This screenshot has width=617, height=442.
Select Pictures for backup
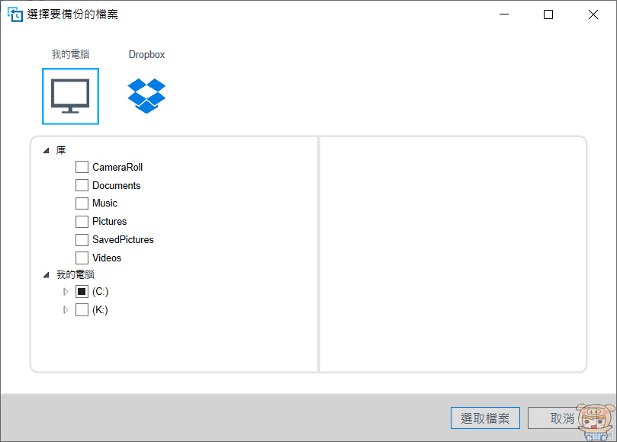82,221
